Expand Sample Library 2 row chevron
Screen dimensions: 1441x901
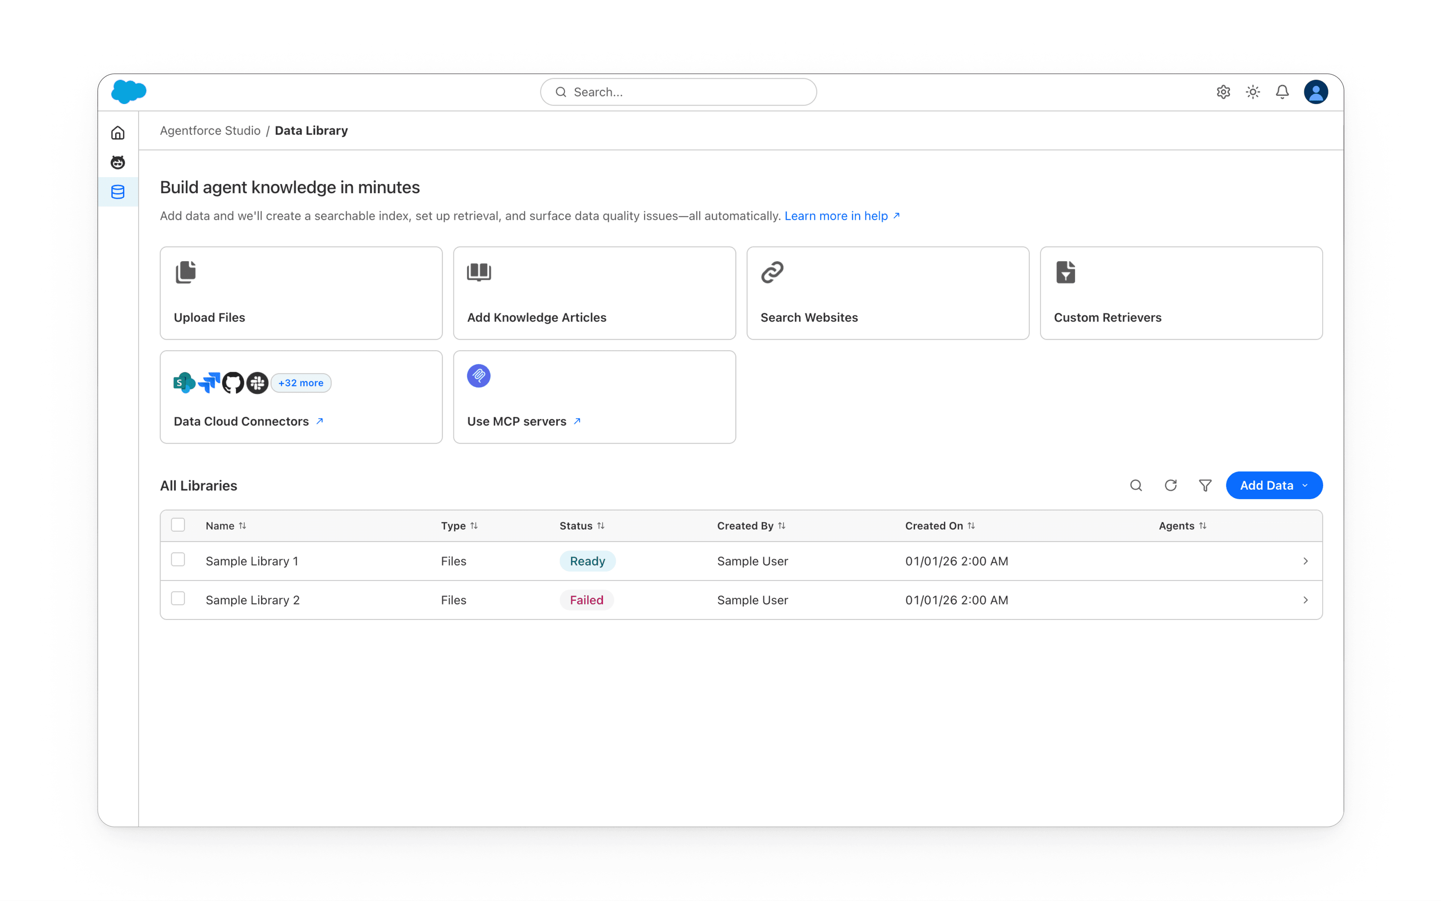(1305, 600)
